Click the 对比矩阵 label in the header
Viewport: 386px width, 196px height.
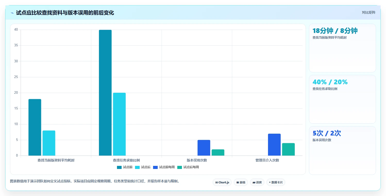[x=368, y=12]
